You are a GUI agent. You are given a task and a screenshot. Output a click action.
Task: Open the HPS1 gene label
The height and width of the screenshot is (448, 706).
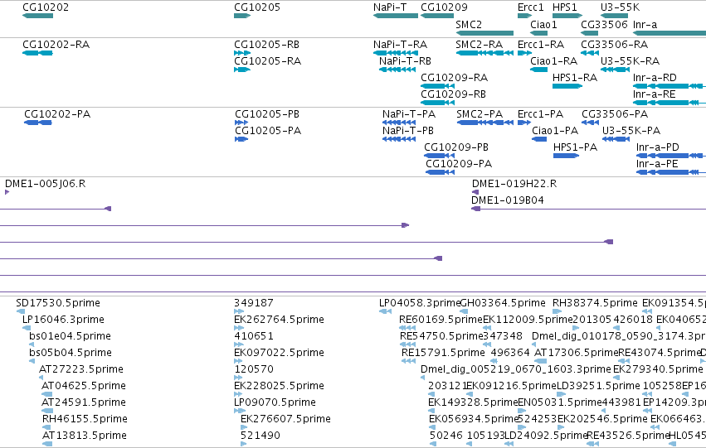tap(565, 7)
